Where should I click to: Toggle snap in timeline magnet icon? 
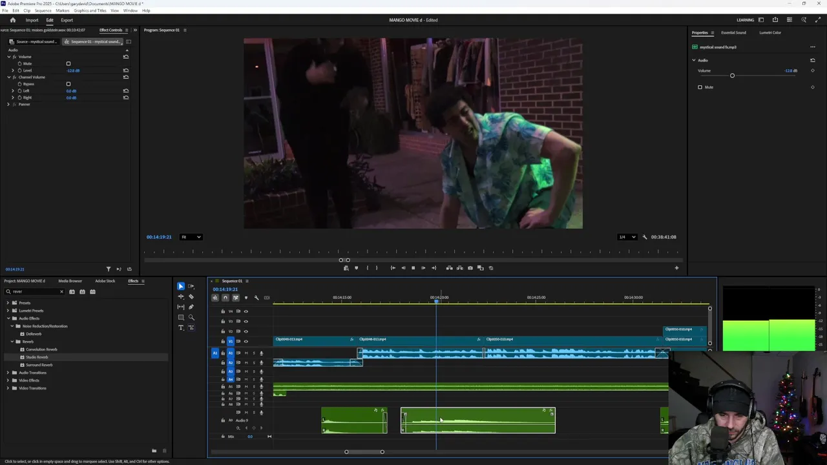225,298
